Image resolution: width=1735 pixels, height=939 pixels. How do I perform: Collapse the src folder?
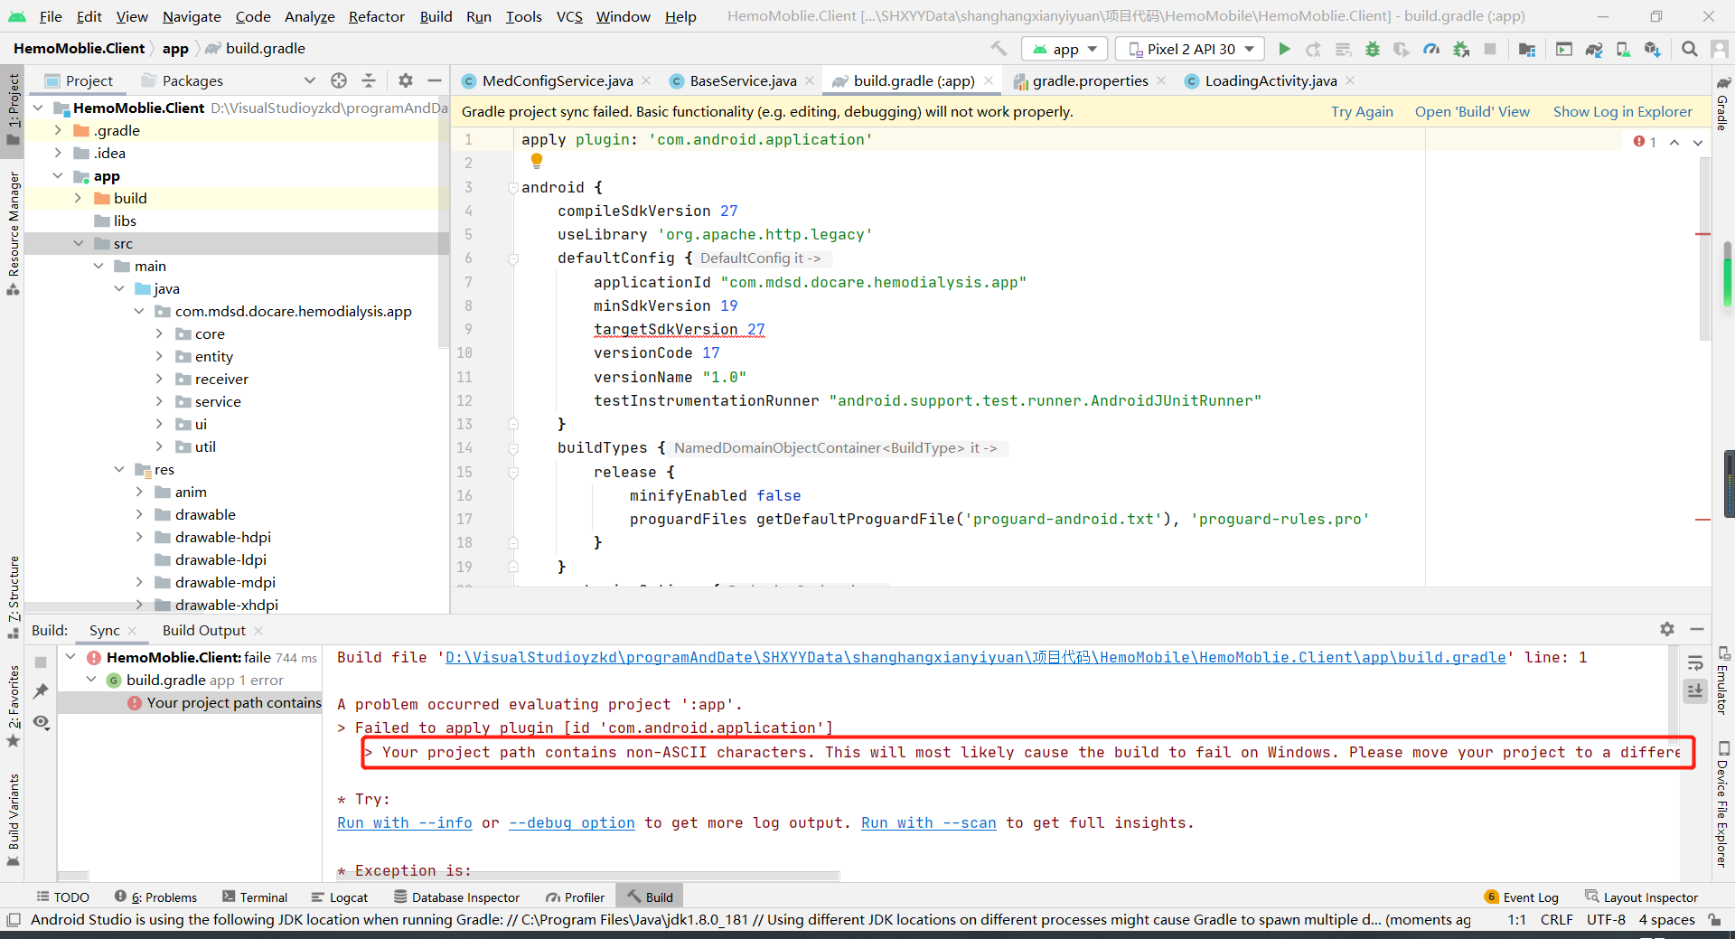[x=78, y=243]
